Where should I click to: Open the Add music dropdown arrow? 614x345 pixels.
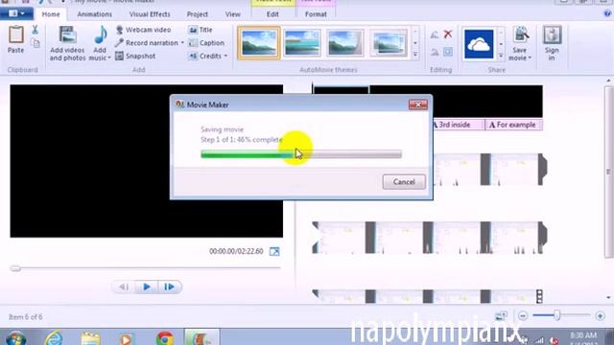point(109,57)
